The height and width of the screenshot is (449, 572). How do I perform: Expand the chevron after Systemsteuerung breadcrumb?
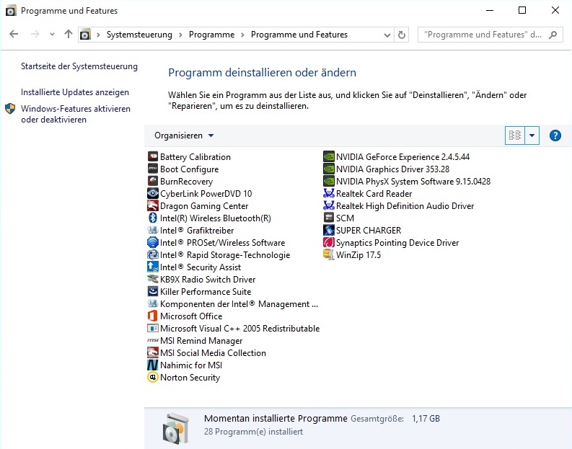[180, 35]
